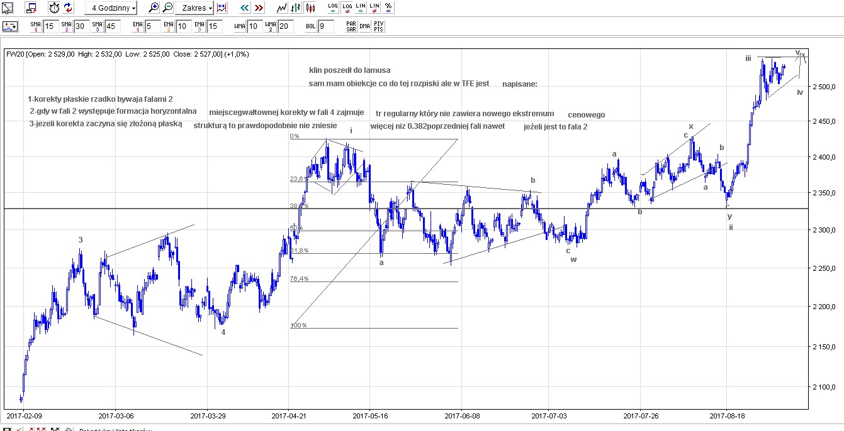Toggle the SMA 1 indicator
This screenshot has height=431, width=844.
point(36,26)
